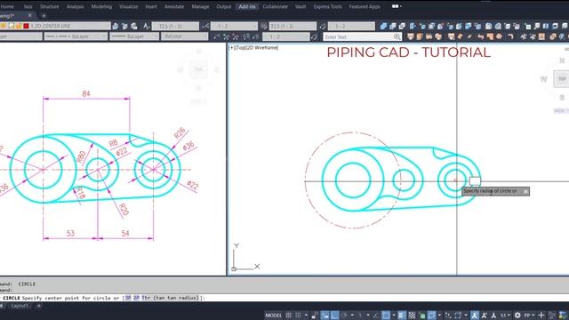Open the WCS dropdown under ViewCube
Viewport: 569px width, 320px height.
tap(561, 110)
